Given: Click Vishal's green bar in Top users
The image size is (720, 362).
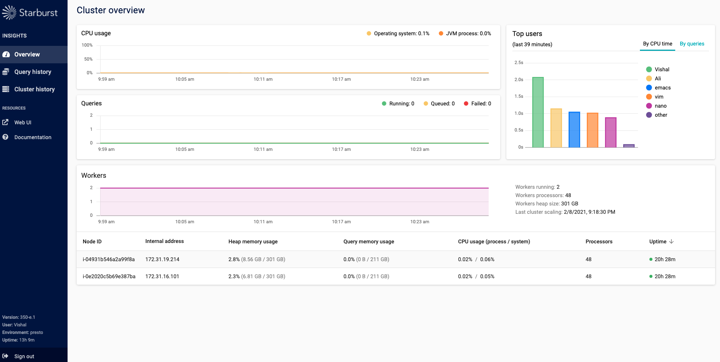Looking at the screenshot, I should click(x=538, y=113).
